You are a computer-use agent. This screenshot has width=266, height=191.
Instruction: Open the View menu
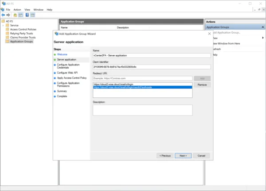pyautogui.click(x=27, y=10)
